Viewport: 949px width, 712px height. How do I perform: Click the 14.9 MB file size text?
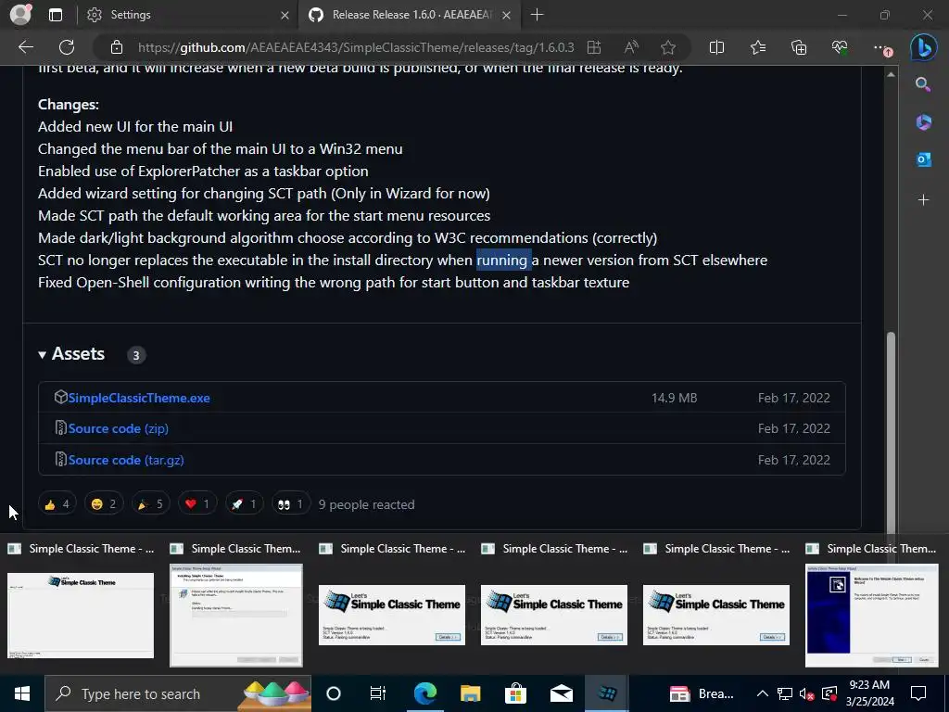click(x=675, y=398)
